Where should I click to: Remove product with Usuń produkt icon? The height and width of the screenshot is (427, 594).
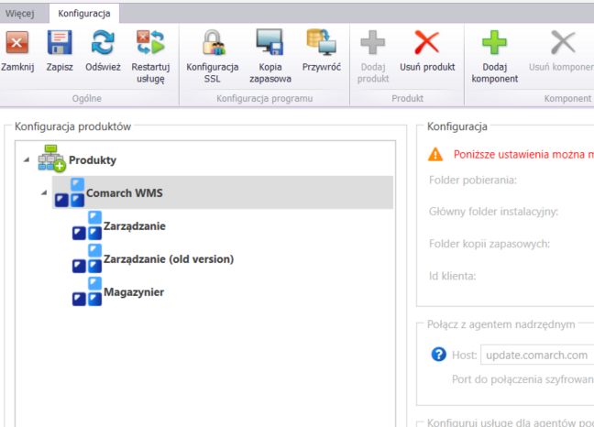click(x=427, y=42)
